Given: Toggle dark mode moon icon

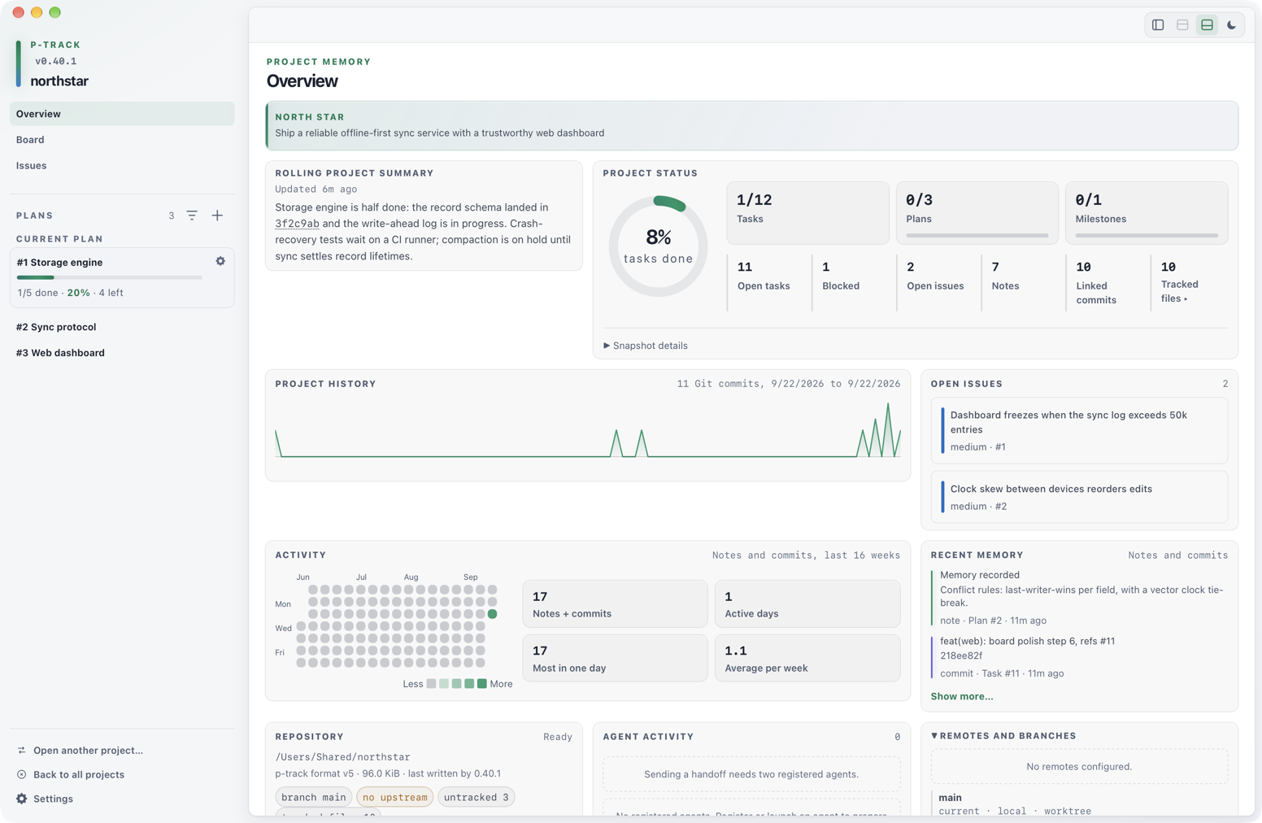Looking at the screenshot, I should tap(1232, 25).
